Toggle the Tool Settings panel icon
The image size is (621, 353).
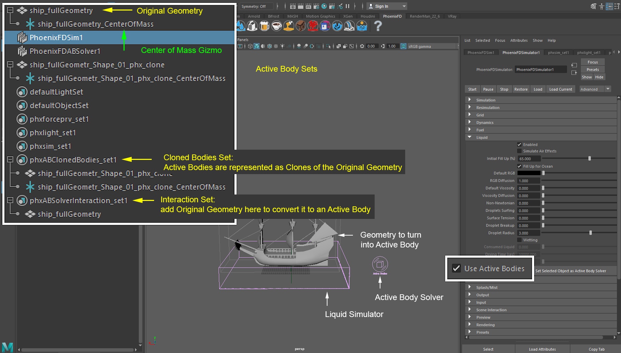pos(617,6)
